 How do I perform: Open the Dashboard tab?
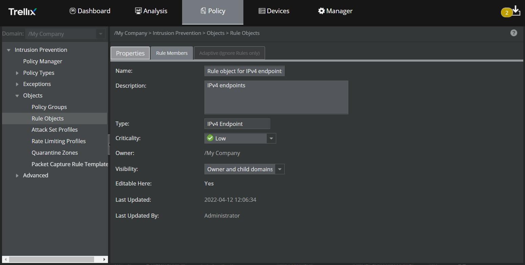(90, 11)
